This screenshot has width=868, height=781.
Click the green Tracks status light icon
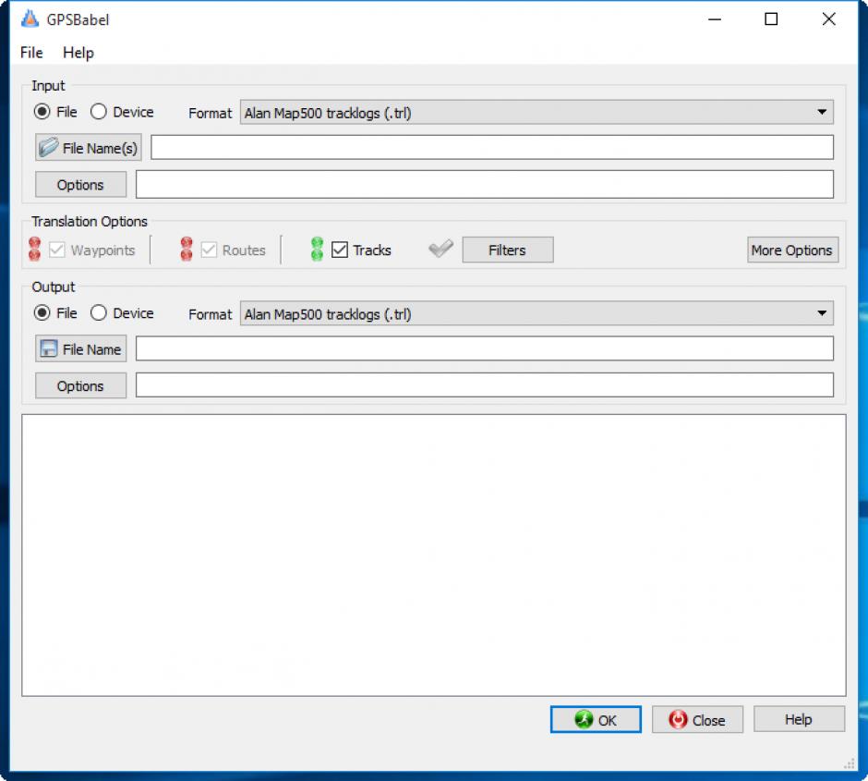click(x=317, y=250)
